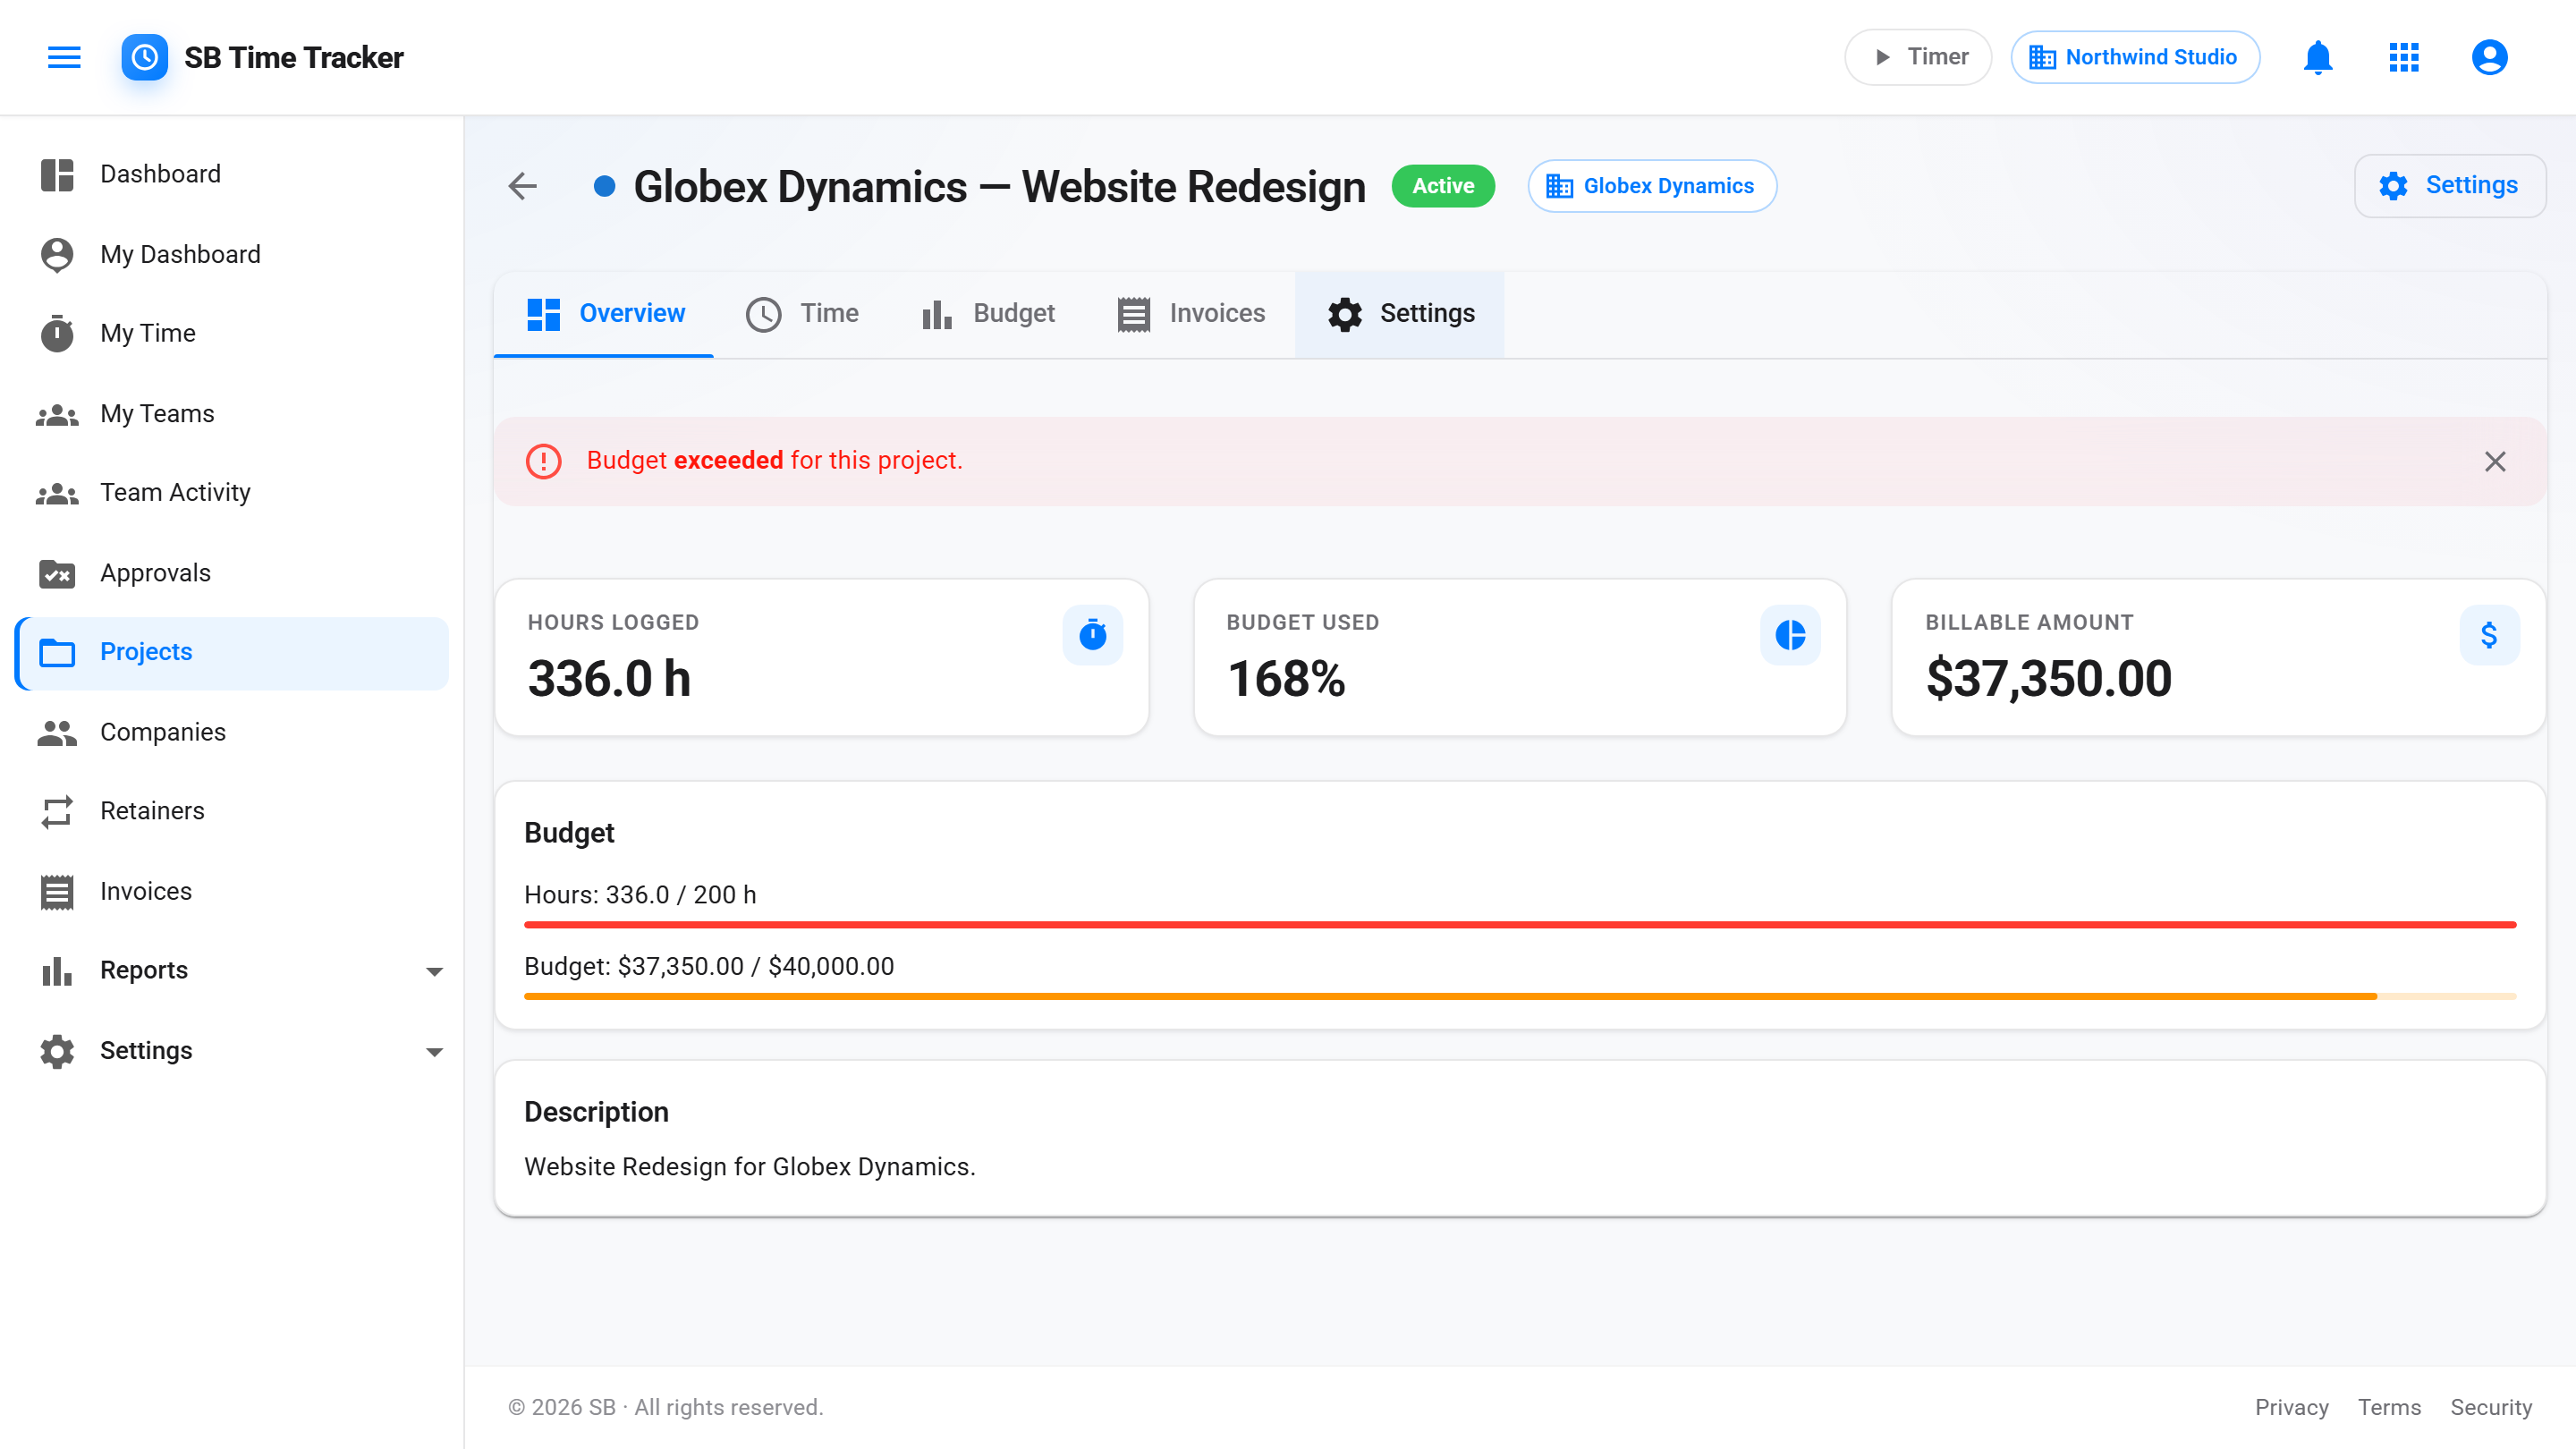2576x1449 pixels.
Task: Go back using the arrow icon
Action: coord(523,186)
